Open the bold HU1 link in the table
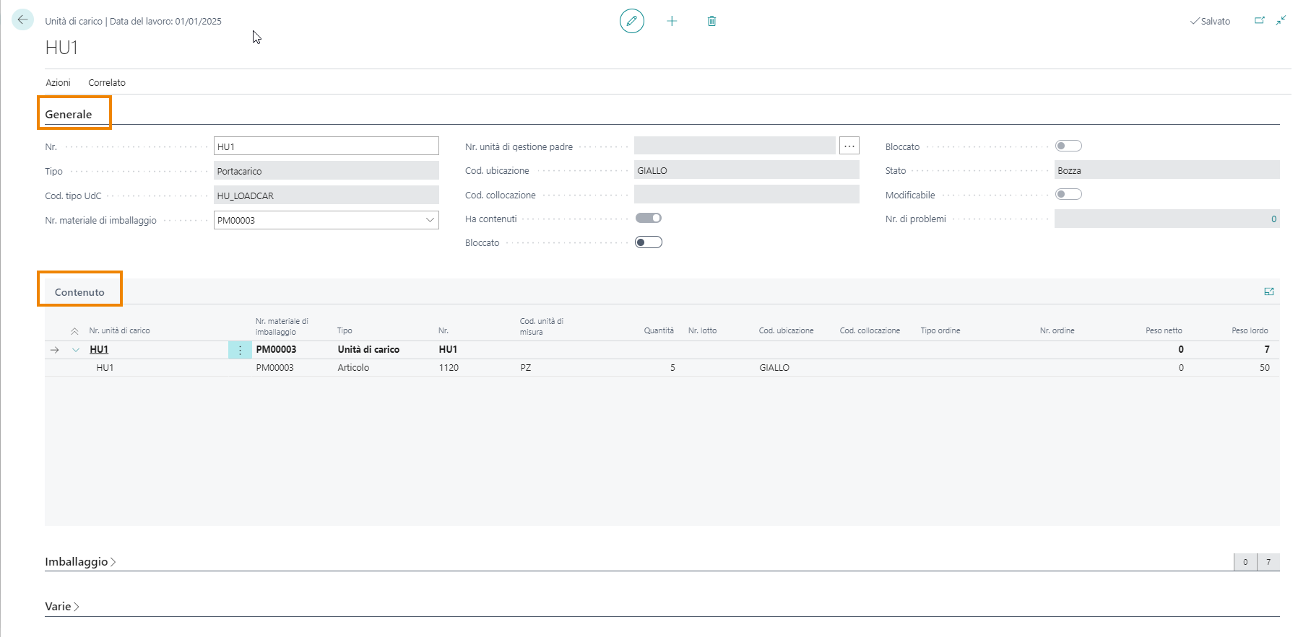 click(x=99, y=349)
